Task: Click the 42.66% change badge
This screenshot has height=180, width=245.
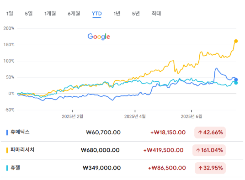Action: click(x=210, y=132)
